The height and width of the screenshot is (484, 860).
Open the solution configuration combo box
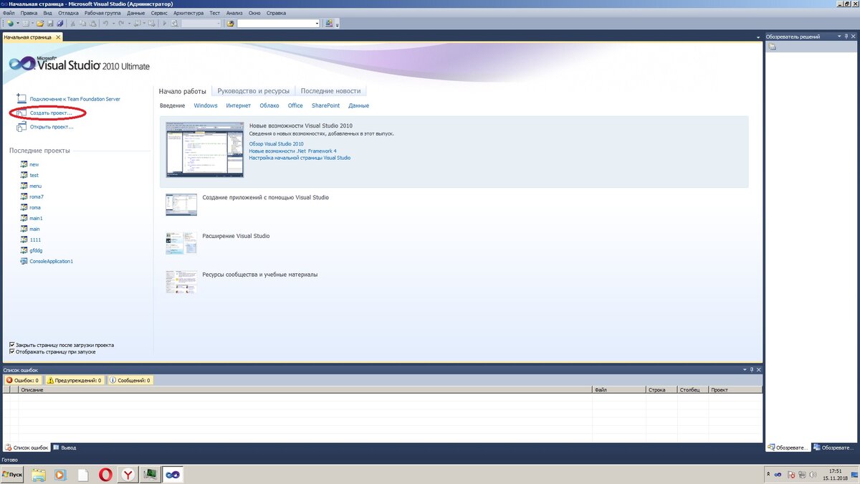click(x=201, y=23)
